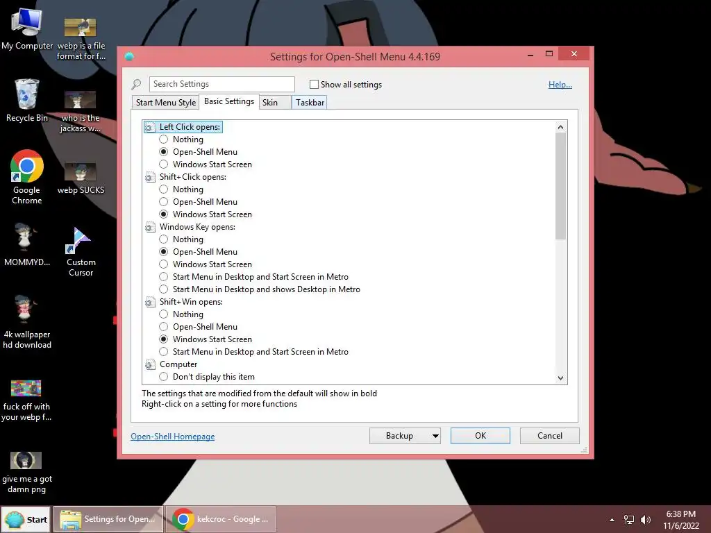Choose Start Screen in Metro under Windows Key opens
711x533 pixels.
tap(254, 277)
